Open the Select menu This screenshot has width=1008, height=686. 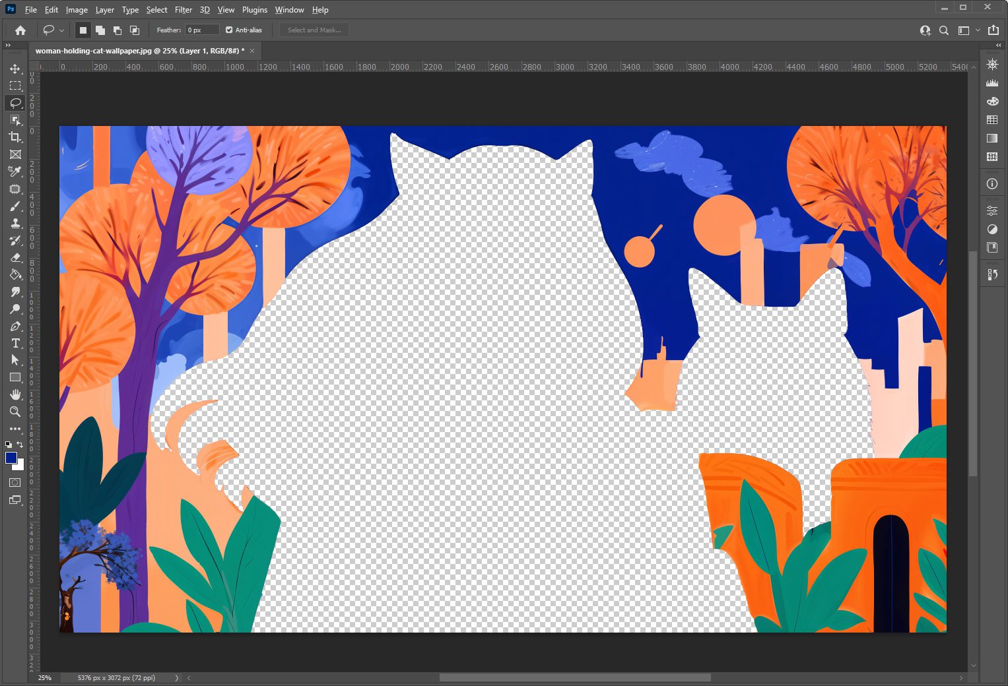pyautogui.click(x=156, y=10)
